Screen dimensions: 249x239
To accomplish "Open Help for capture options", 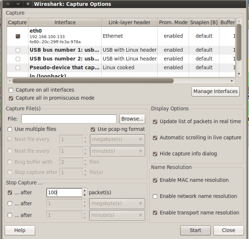I will 20,230.
